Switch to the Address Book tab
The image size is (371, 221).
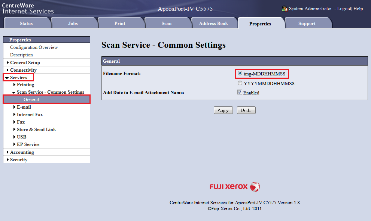(x=214, y=23)
